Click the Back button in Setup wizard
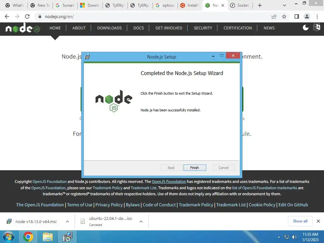This screenshot has height=243, width=324. (171, 168)
